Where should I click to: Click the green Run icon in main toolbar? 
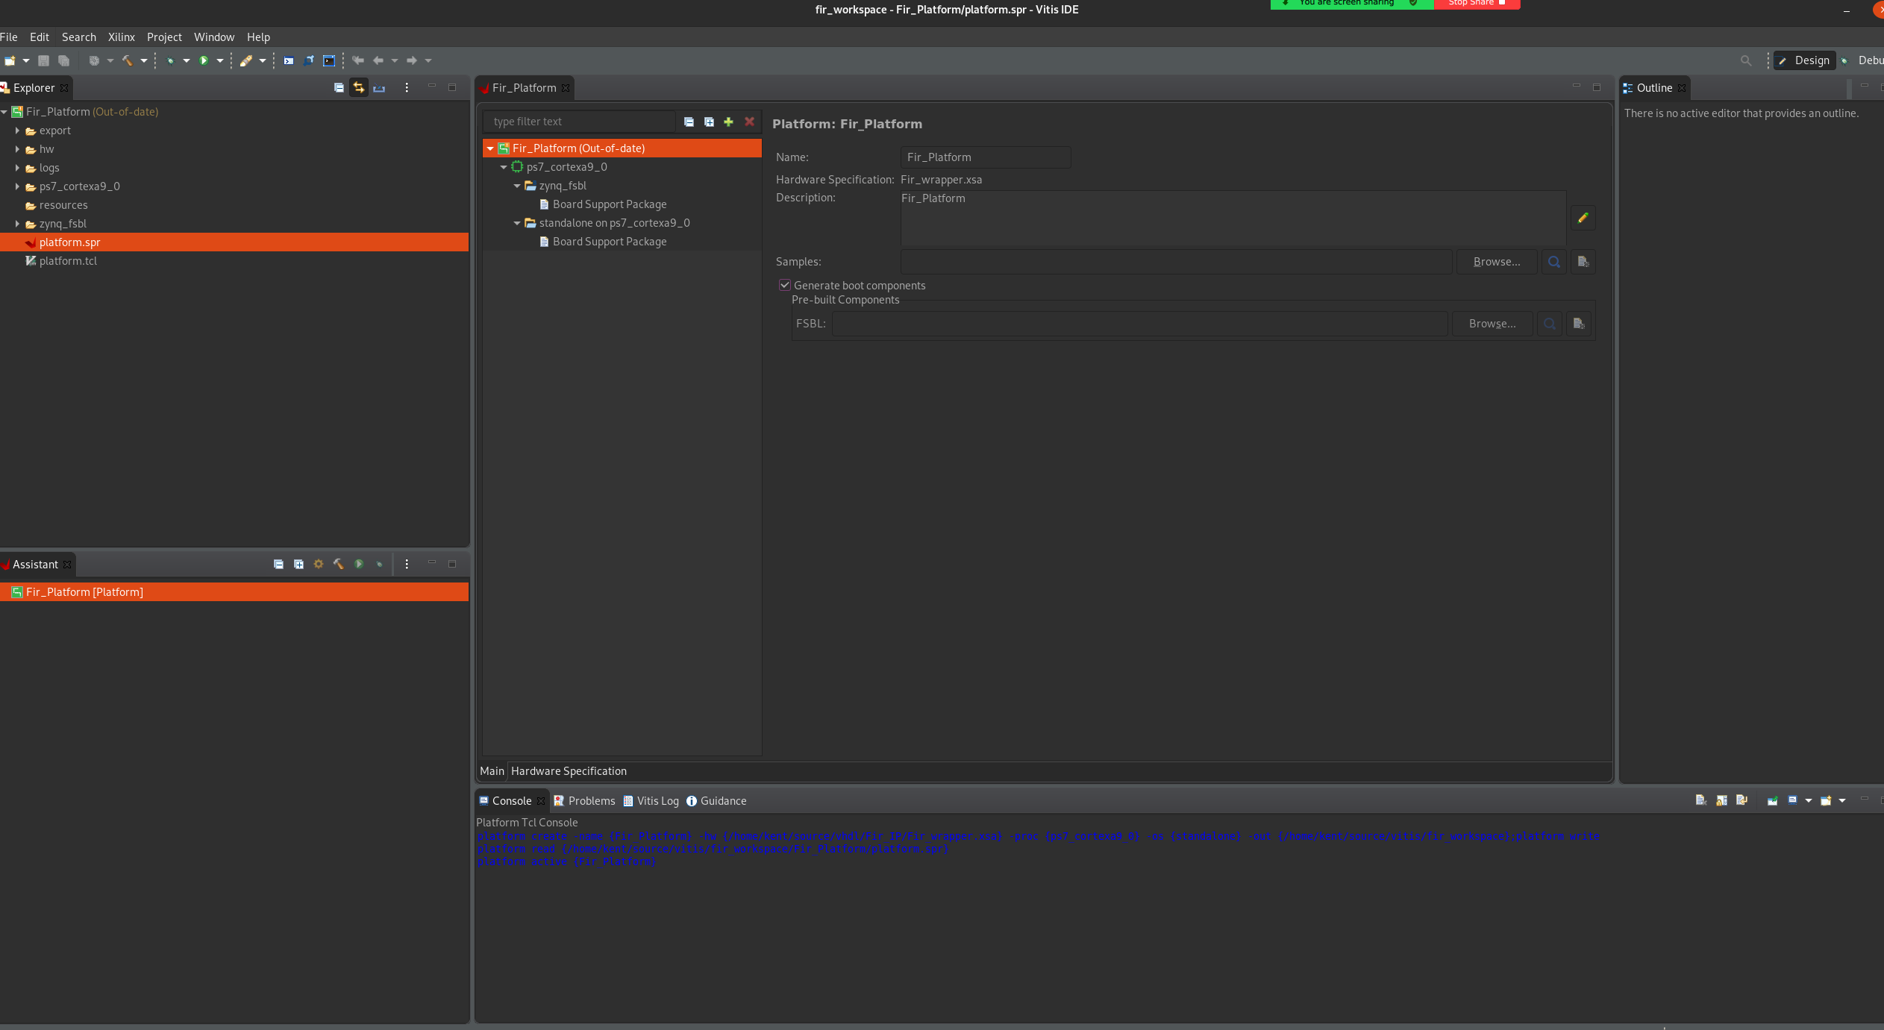(204, 60)
